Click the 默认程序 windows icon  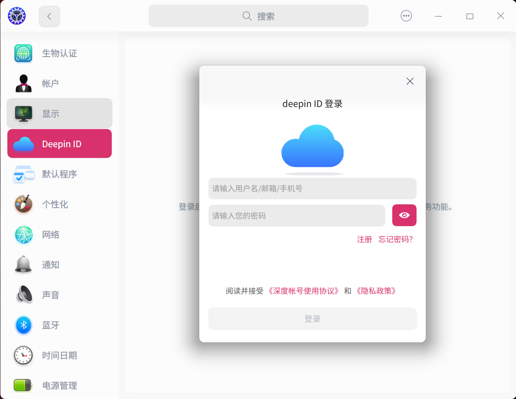click(x=23, y=174)
